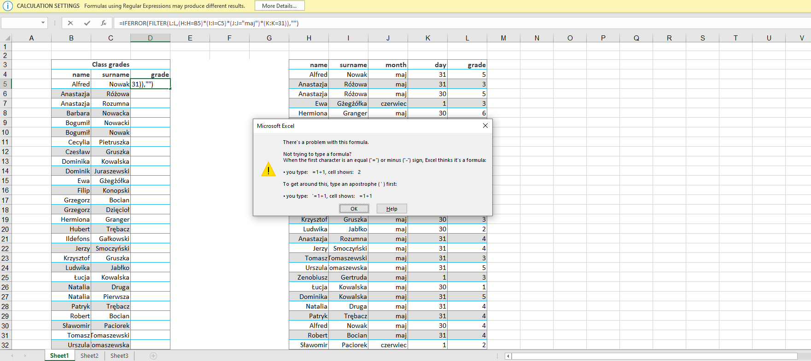Click the "Nowacka" cell

coord(111,113)
